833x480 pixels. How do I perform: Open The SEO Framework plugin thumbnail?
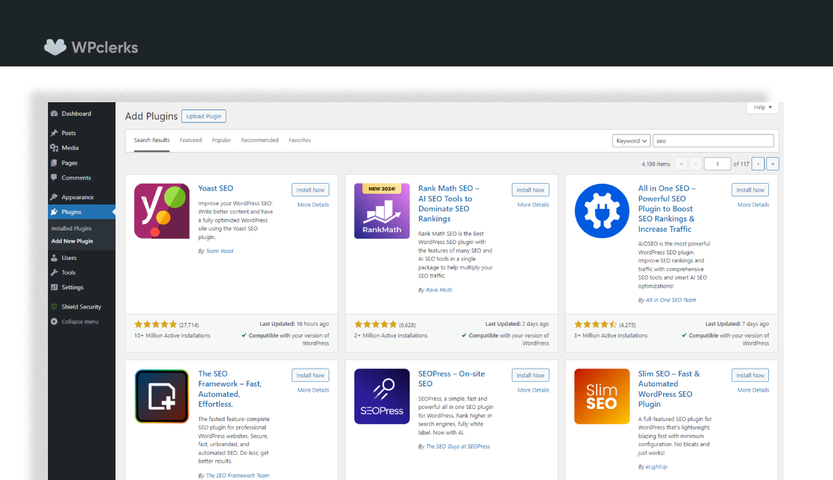coord(162,397)
